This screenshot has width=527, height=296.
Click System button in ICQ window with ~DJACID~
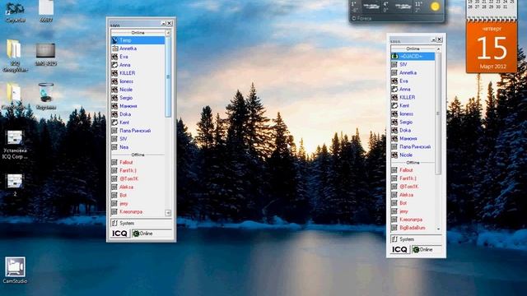coord(416,239)
